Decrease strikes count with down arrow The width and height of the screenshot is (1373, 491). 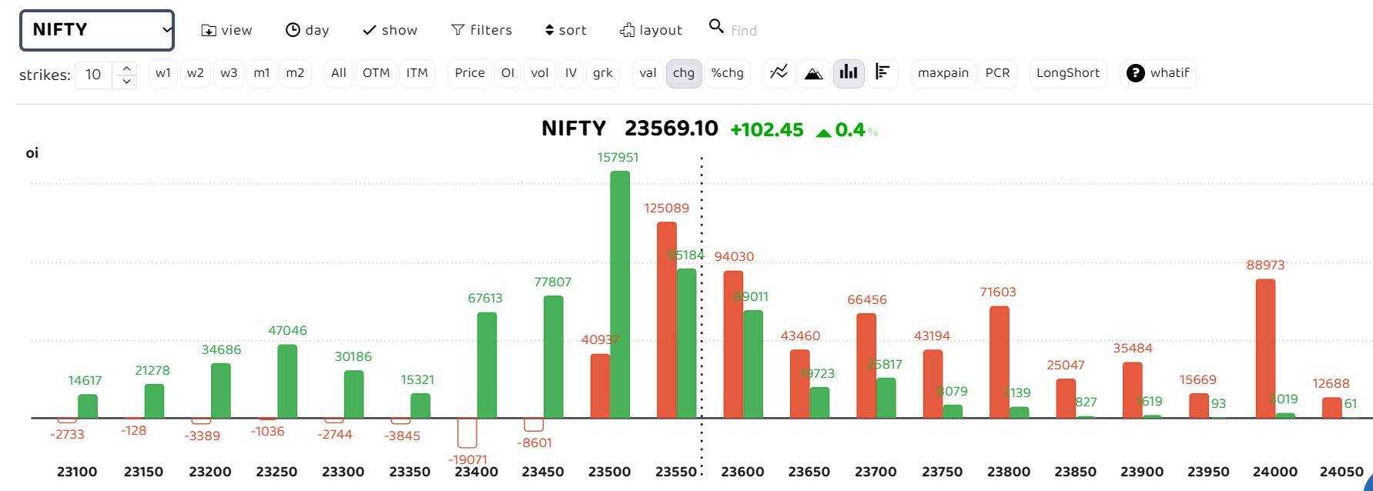126,80
